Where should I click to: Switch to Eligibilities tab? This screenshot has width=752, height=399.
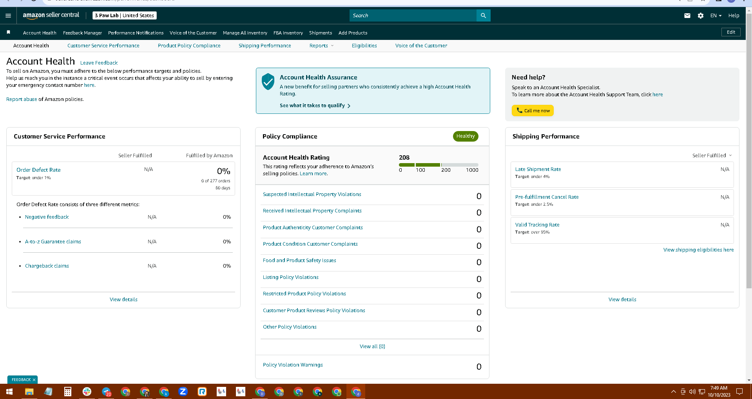(x=364, y=46)
